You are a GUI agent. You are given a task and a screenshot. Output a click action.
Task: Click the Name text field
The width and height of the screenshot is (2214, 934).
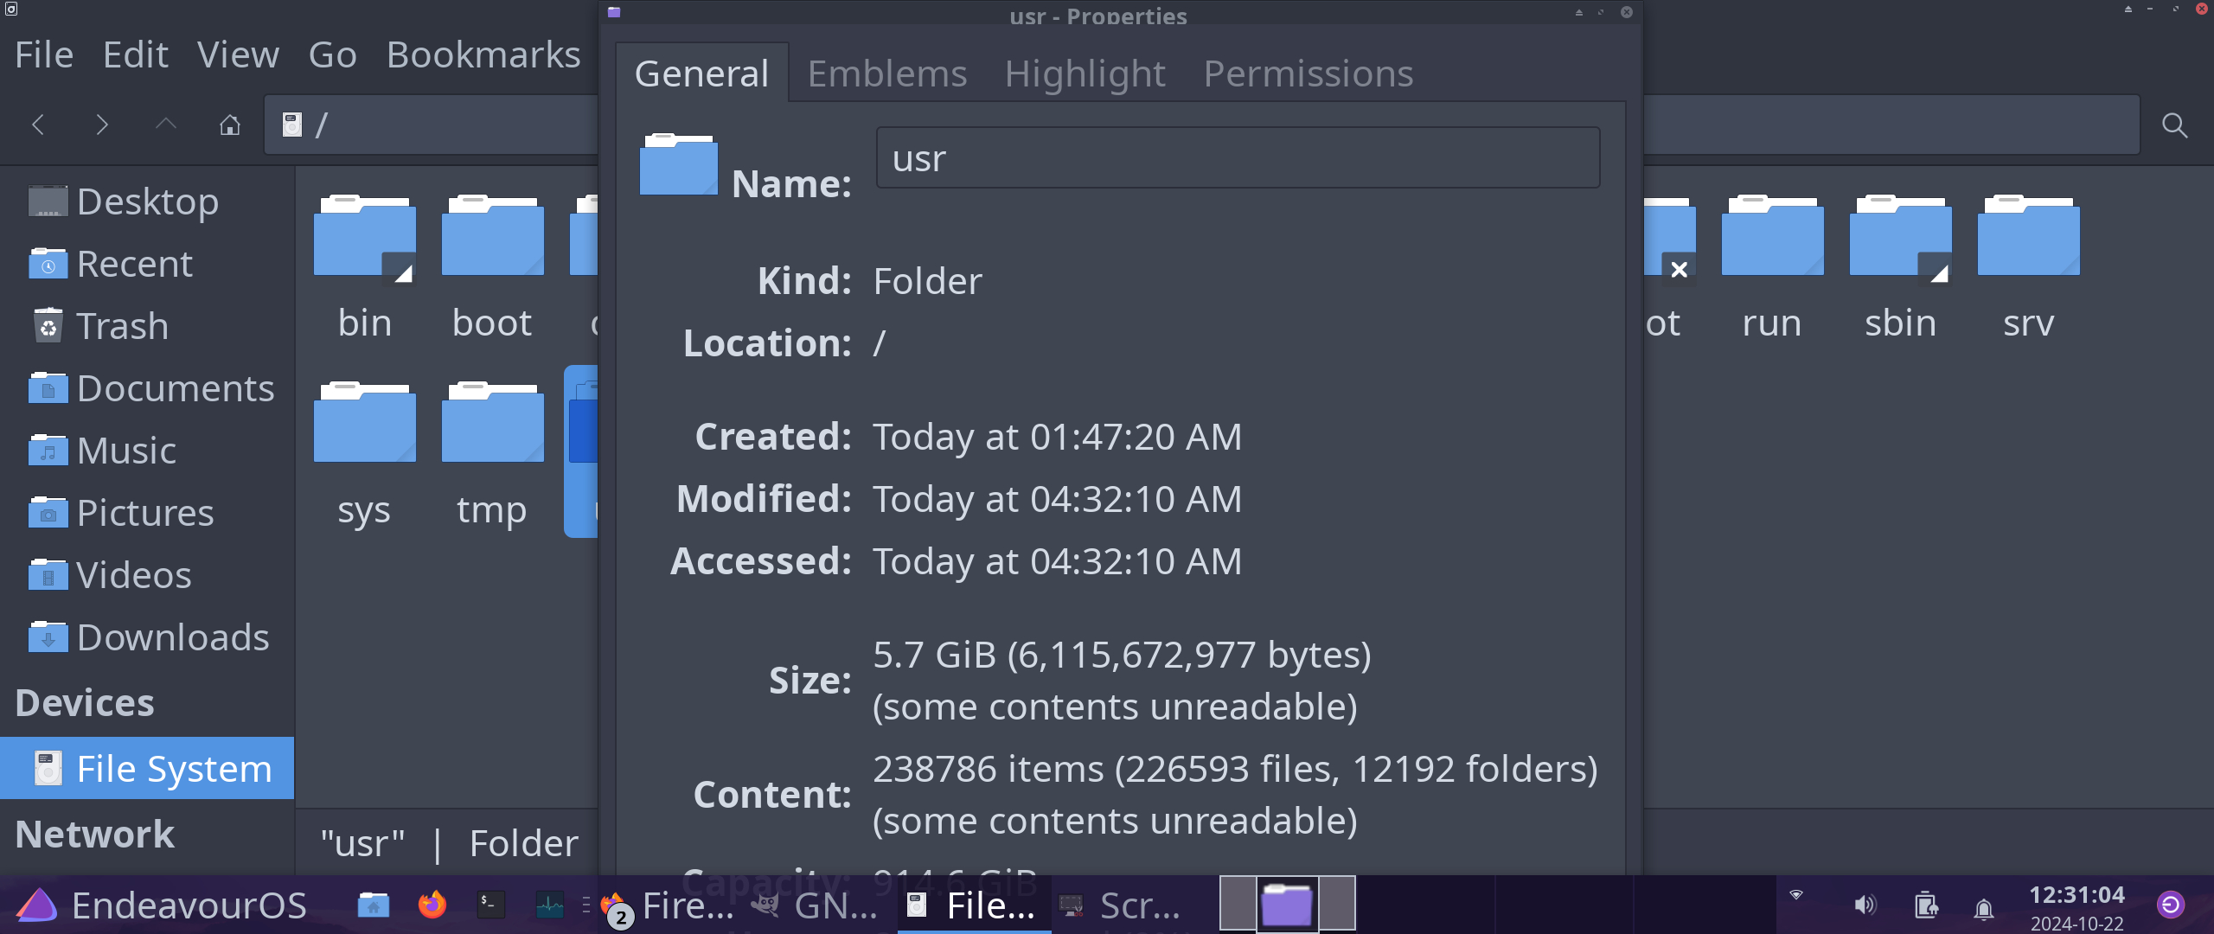coord(1238,158)
